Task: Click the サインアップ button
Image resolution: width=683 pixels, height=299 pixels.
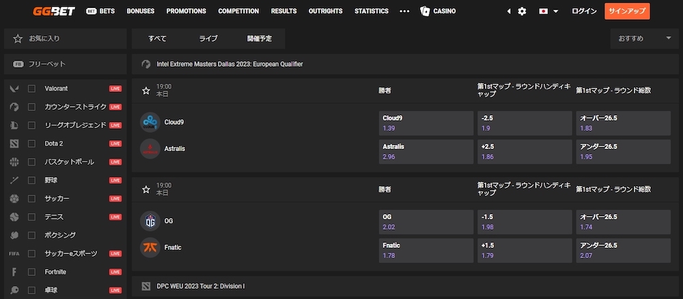Action: tap(627, 12)
